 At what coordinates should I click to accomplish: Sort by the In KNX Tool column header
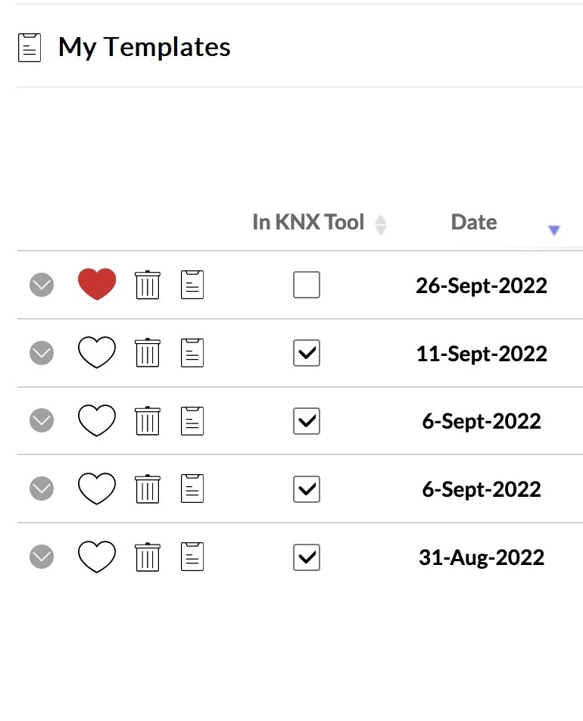(308, 223)
